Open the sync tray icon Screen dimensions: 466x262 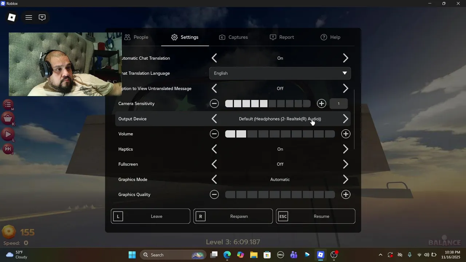390,255
